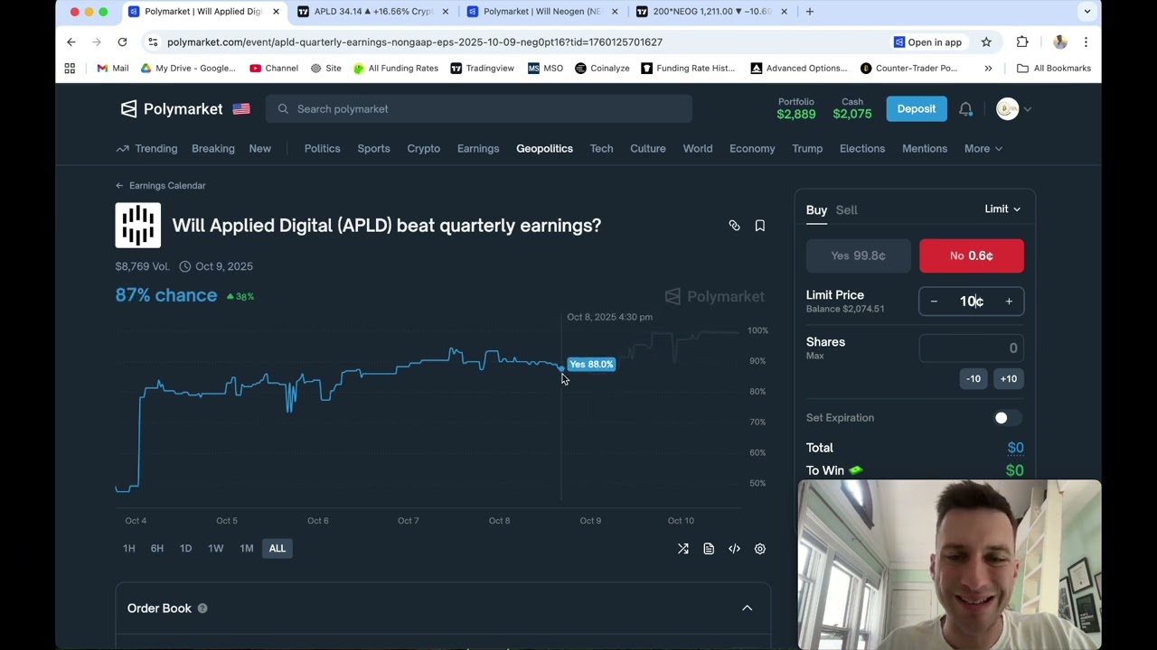
Task: Open embed code icon below chart
Action: pyautogui.click(x=734, y=549)
